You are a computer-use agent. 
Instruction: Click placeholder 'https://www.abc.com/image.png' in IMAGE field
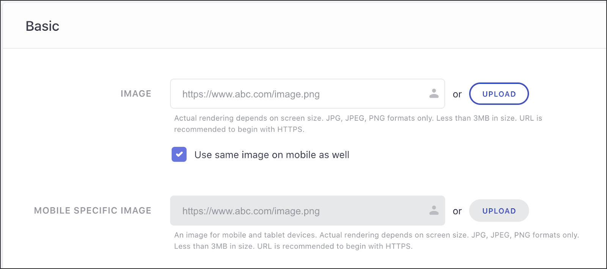tap(251, 94)
